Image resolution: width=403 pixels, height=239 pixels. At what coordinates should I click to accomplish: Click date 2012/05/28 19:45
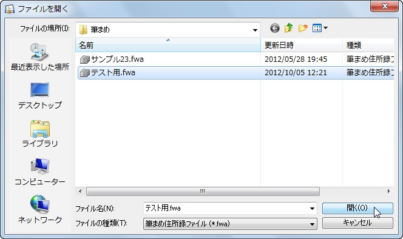[x=296, y=59]
